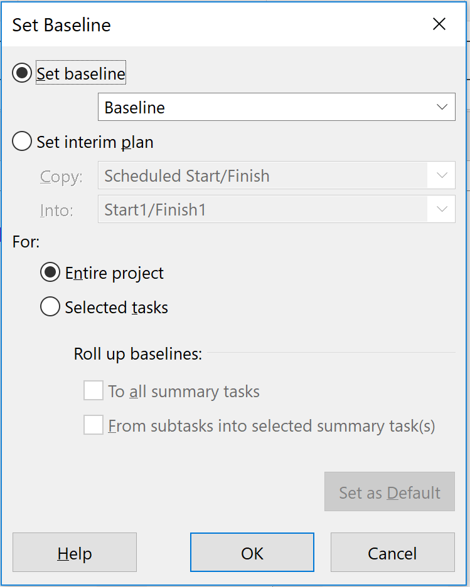Click the "Set Baseline" title bar text

pyautogui.click(x=61, y=25)
